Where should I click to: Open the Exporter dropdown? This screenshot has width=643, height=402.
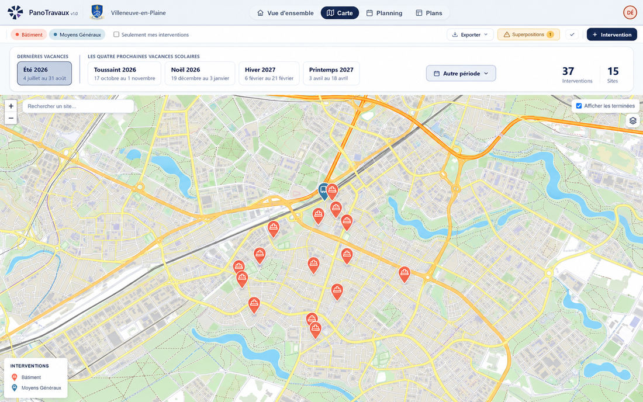point(470,34)
